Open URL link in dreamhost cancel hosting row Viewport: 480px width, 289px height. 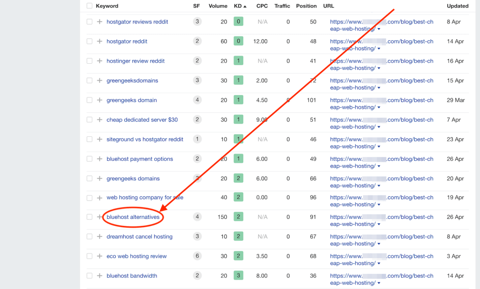pos(382,240)
